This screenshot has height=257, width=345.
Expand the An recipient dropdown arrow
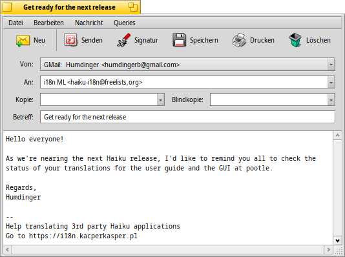331,83
